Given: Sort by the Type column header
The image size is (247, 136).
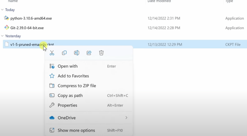Looking at the screenshot, I should [229, 1].
